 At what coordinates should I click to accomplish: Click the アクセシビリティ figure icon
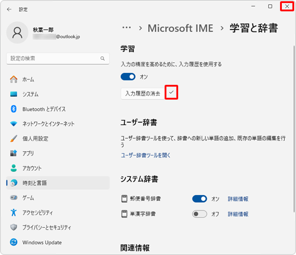pyautogui.click(x=14, y=212)
